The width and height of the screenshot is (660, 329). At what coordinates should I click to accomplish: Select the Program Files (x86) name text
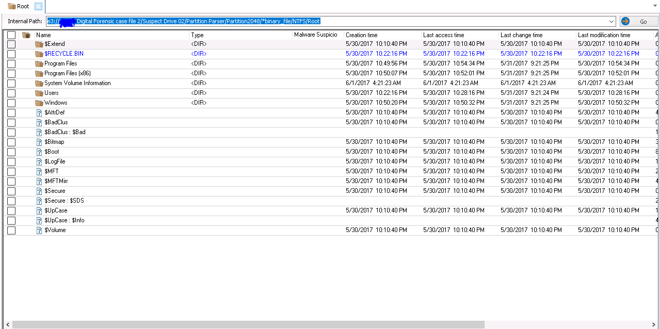point(68,73)
